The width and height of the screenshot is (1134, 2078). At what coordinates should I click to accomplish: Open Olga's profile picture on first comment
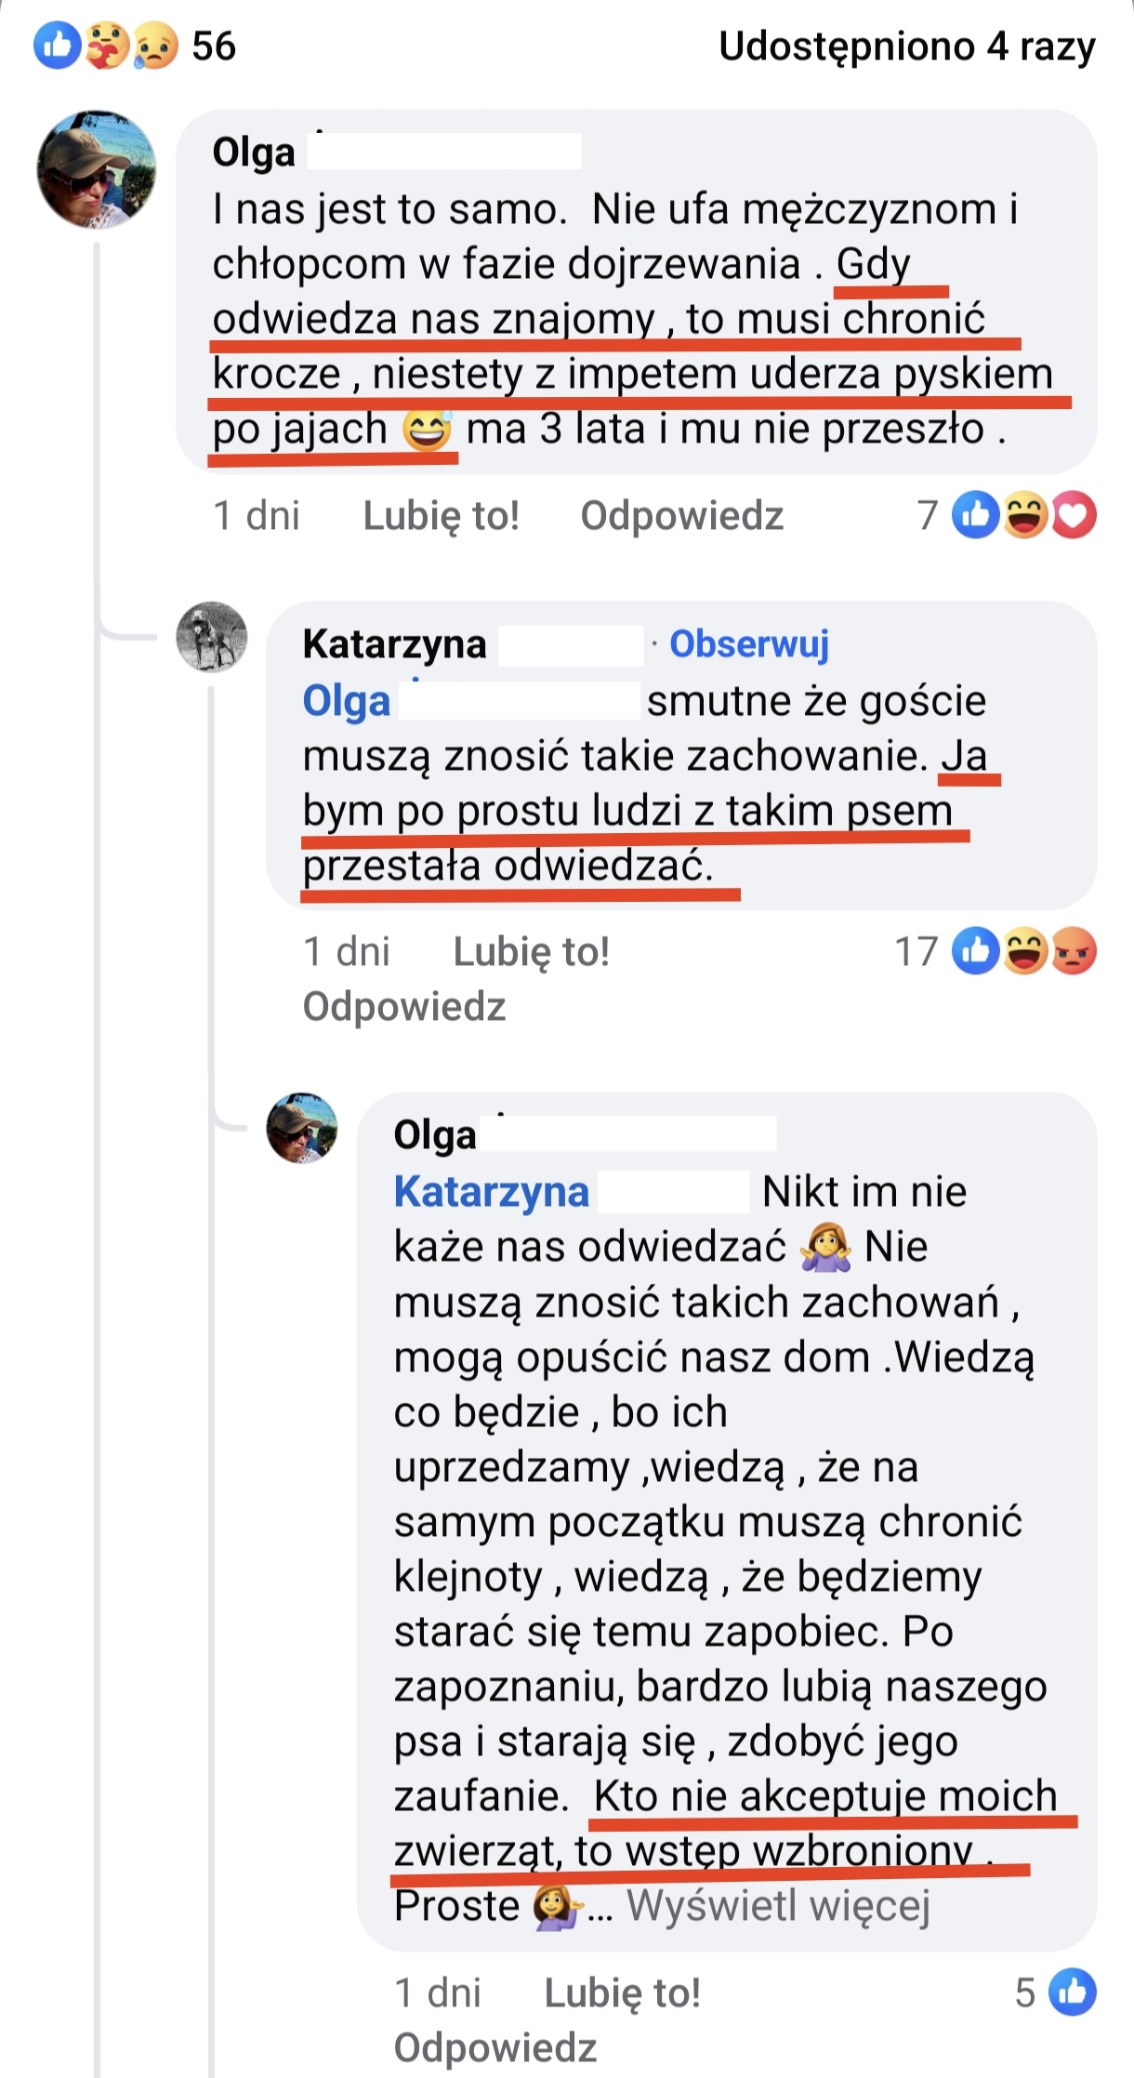[96, 170]
